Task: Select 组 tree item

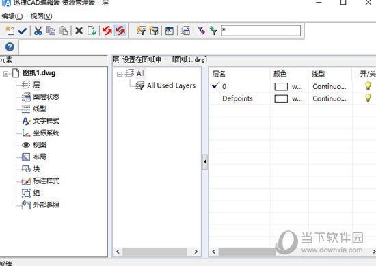Action: tap(36, 193)
